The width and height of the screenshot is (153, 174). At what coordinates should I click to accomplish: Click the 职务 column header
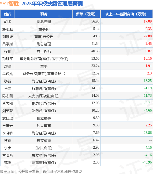(x=44, y=14)
